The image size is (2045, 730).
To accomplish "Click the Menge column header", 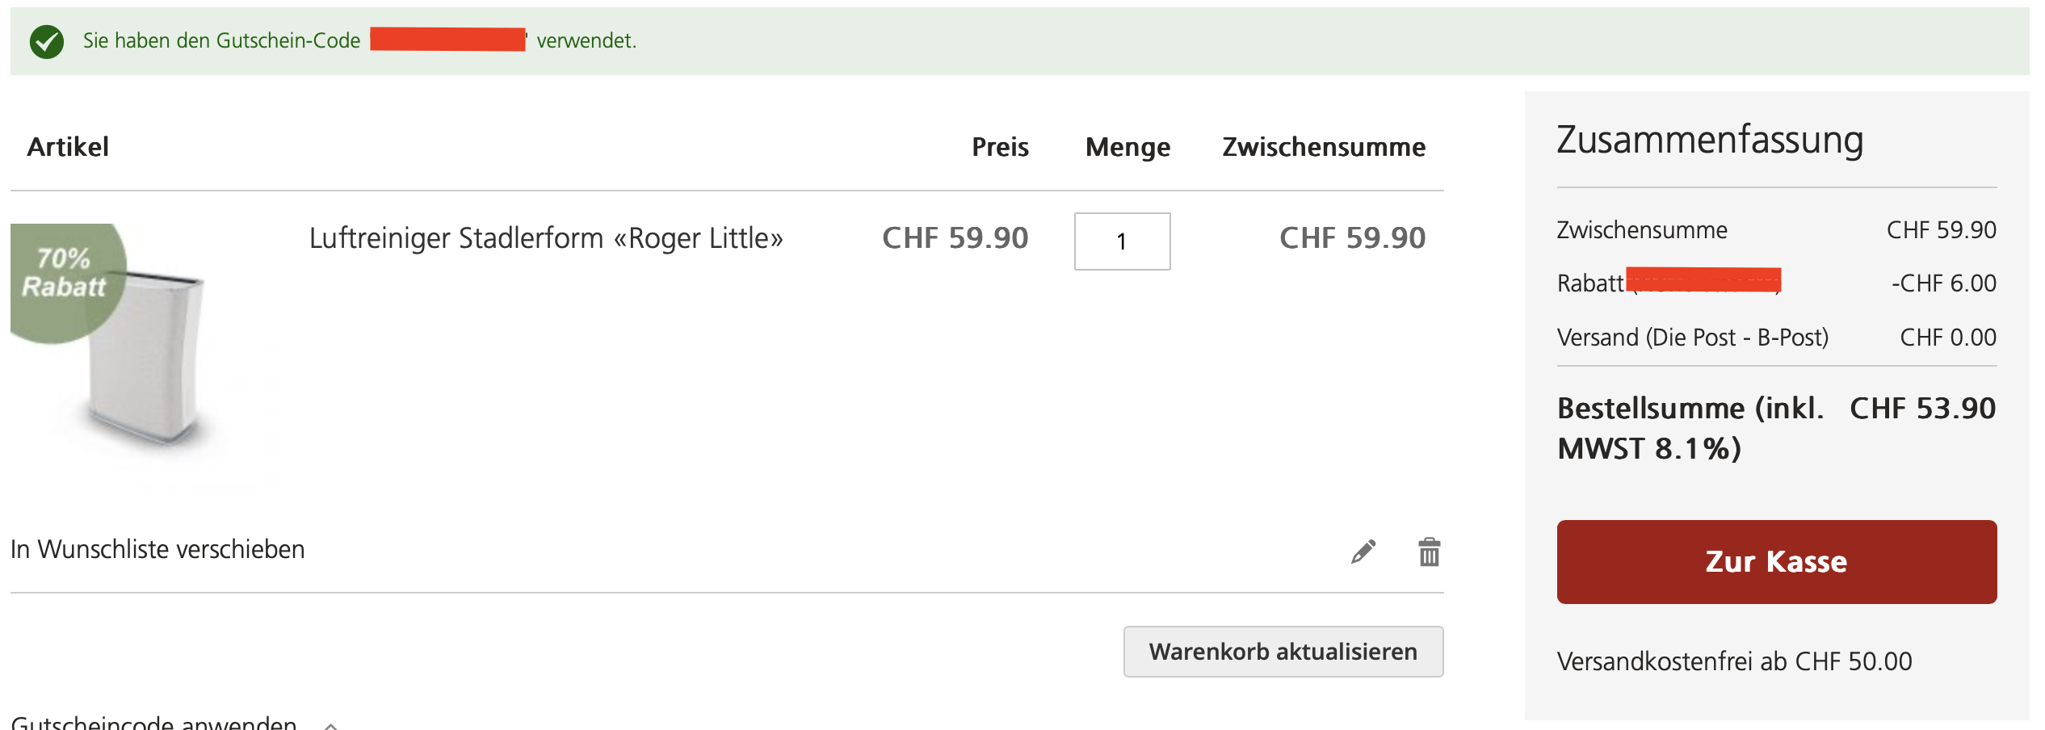I will pyautogui.click(x=1127, y=147).
